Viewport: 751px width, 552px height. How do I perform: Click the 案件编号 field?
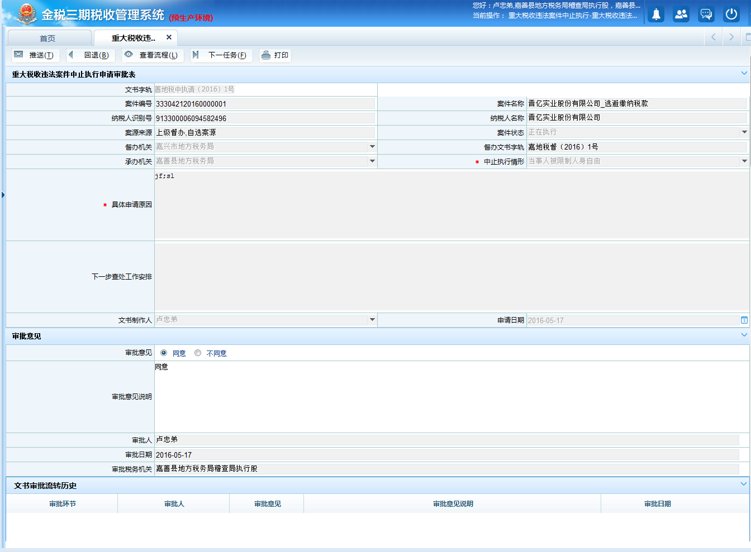tap(265, 104)
